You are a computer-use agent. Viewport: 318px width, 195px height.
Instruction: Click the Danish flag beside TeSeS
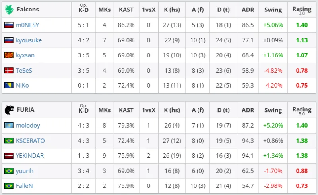click(x=9, y=71)
